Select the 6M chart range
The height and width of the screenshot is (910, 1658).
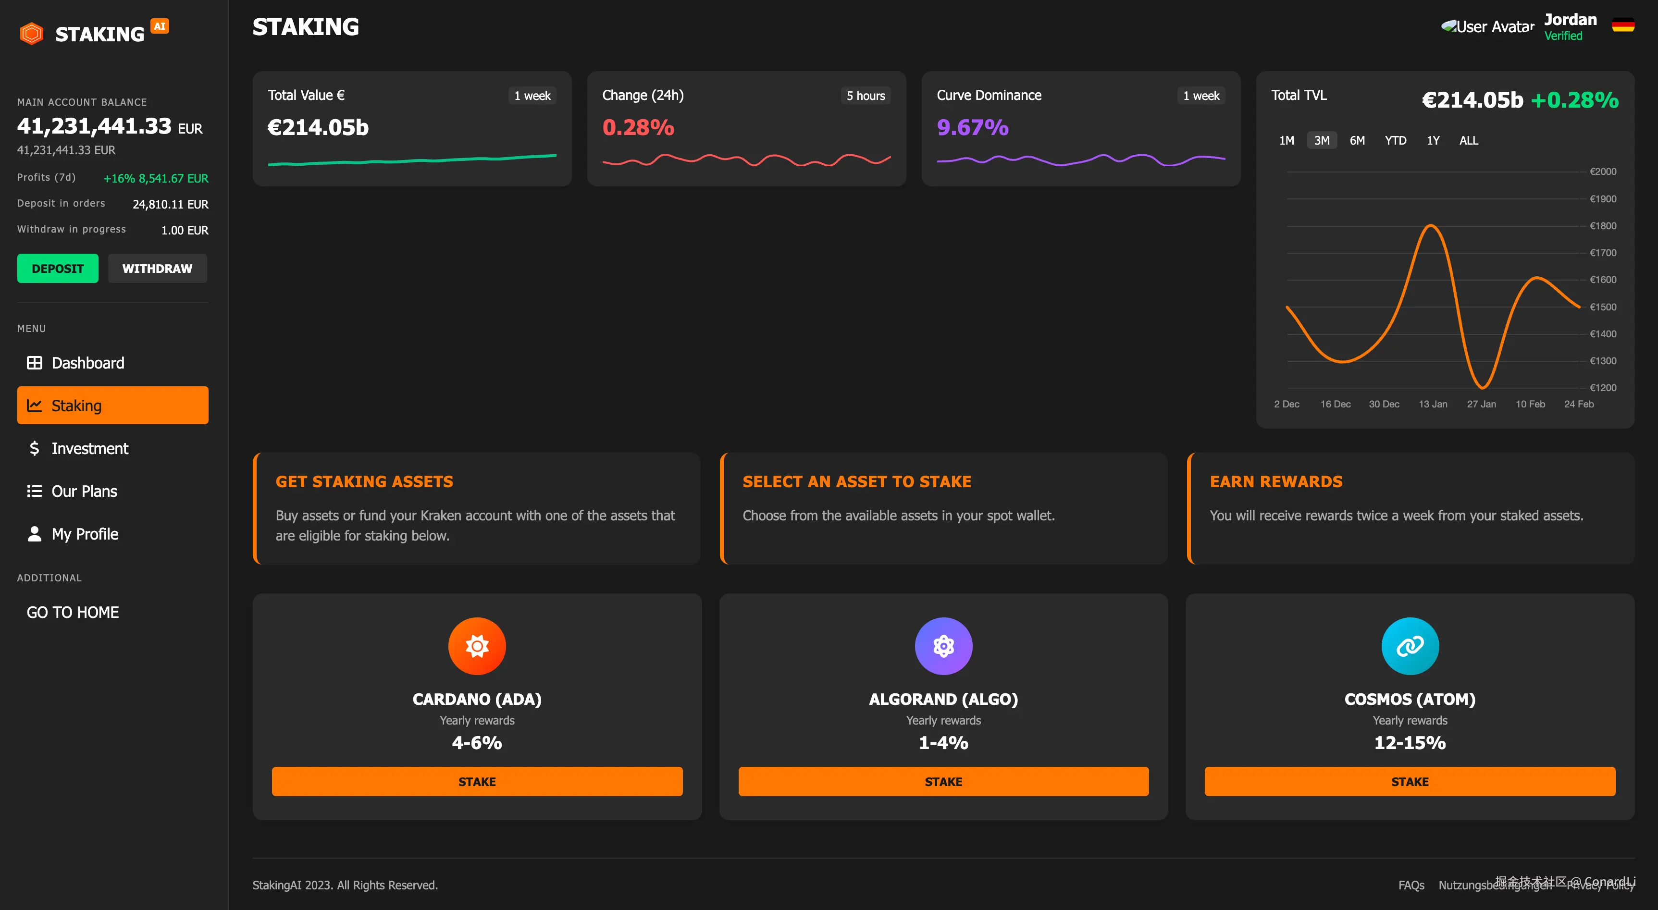(x=1357, y=140)
